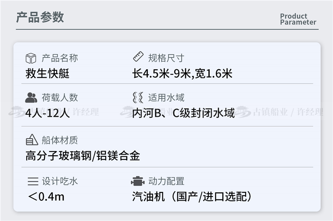Click the 4人-12人 capacity value
The image size is (333, 221).
tap(47, 113)
